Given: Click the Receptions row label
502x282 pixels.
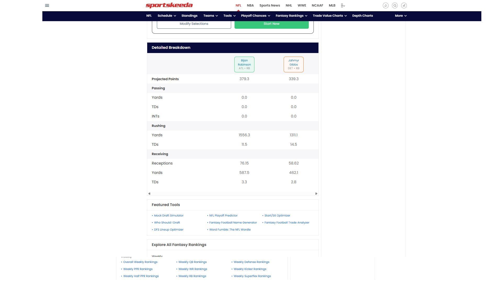Looking at the screenshot, I should [162, 163].
